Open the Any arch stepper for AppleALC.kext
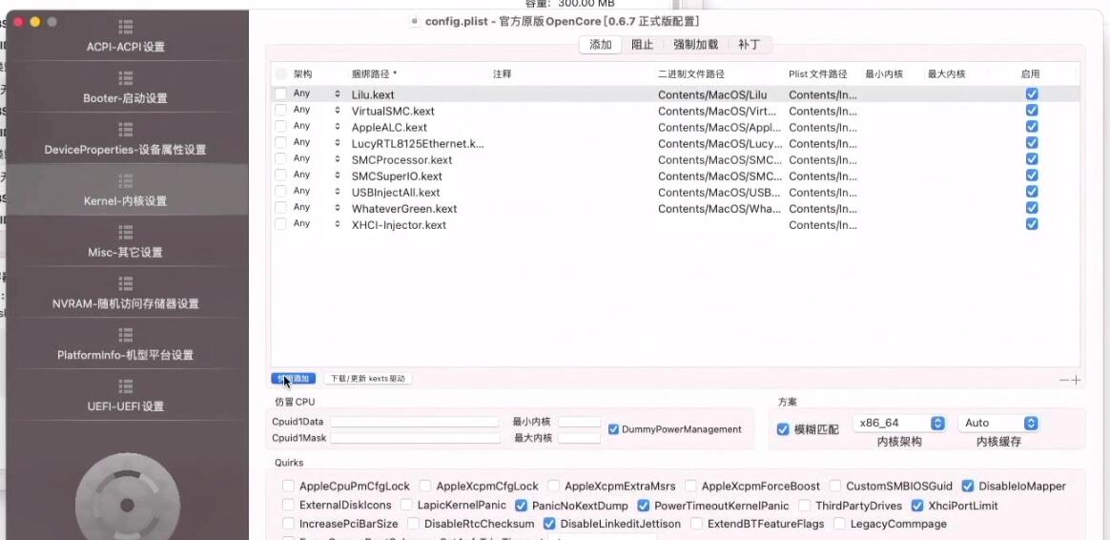Viewport: 1110px width, 540px height. pyautogui.click(x=337, y=127)
